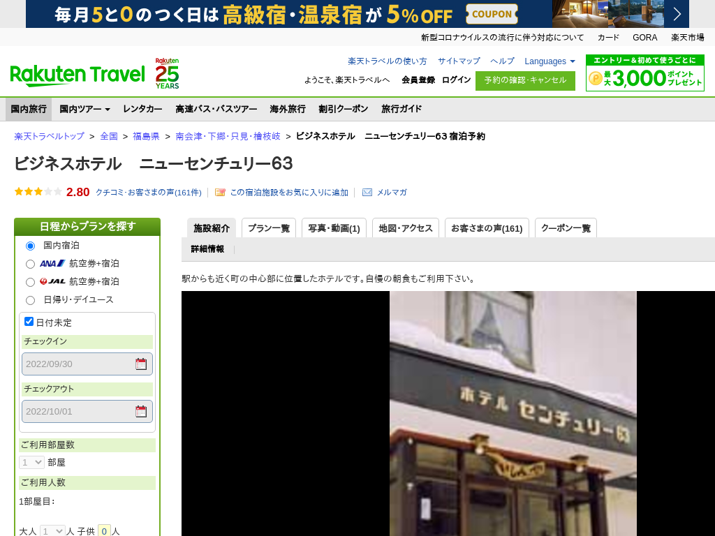This screenshot has height=536, width=715.
Task: Click the favorite folder icon beside お気に入りに追加
Action: pos(220,193)
